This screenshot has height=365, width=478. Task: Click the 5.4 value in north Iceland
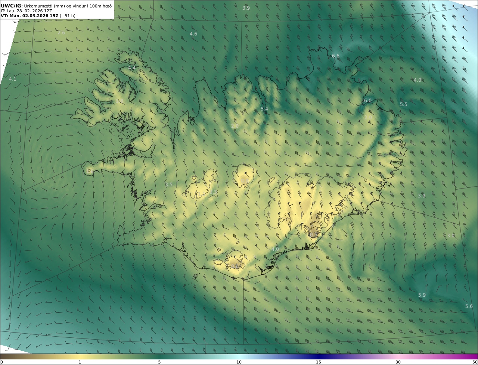(264, 109)
